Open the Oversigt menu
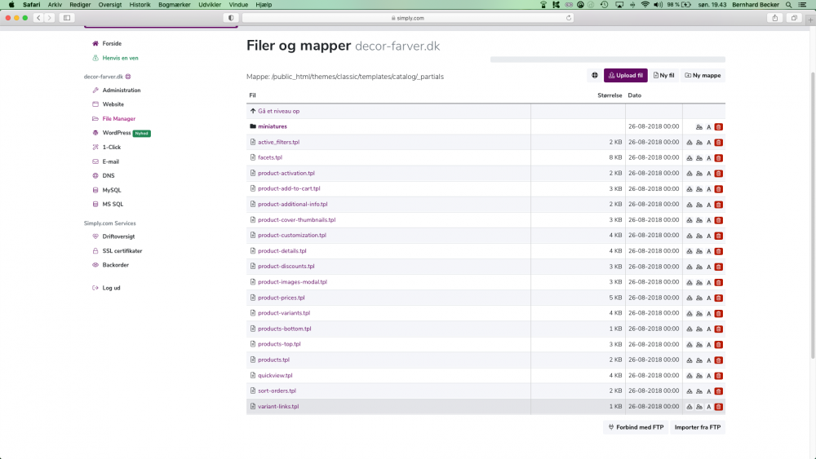 [x=110, y=5]
